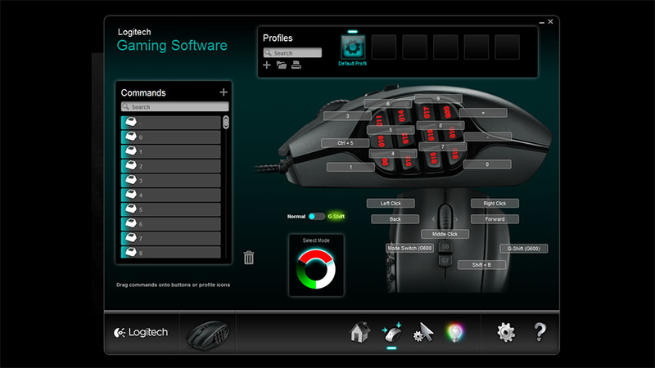Open the pointer settings cursor icon

pyautogui.click(x=423, y=332)
